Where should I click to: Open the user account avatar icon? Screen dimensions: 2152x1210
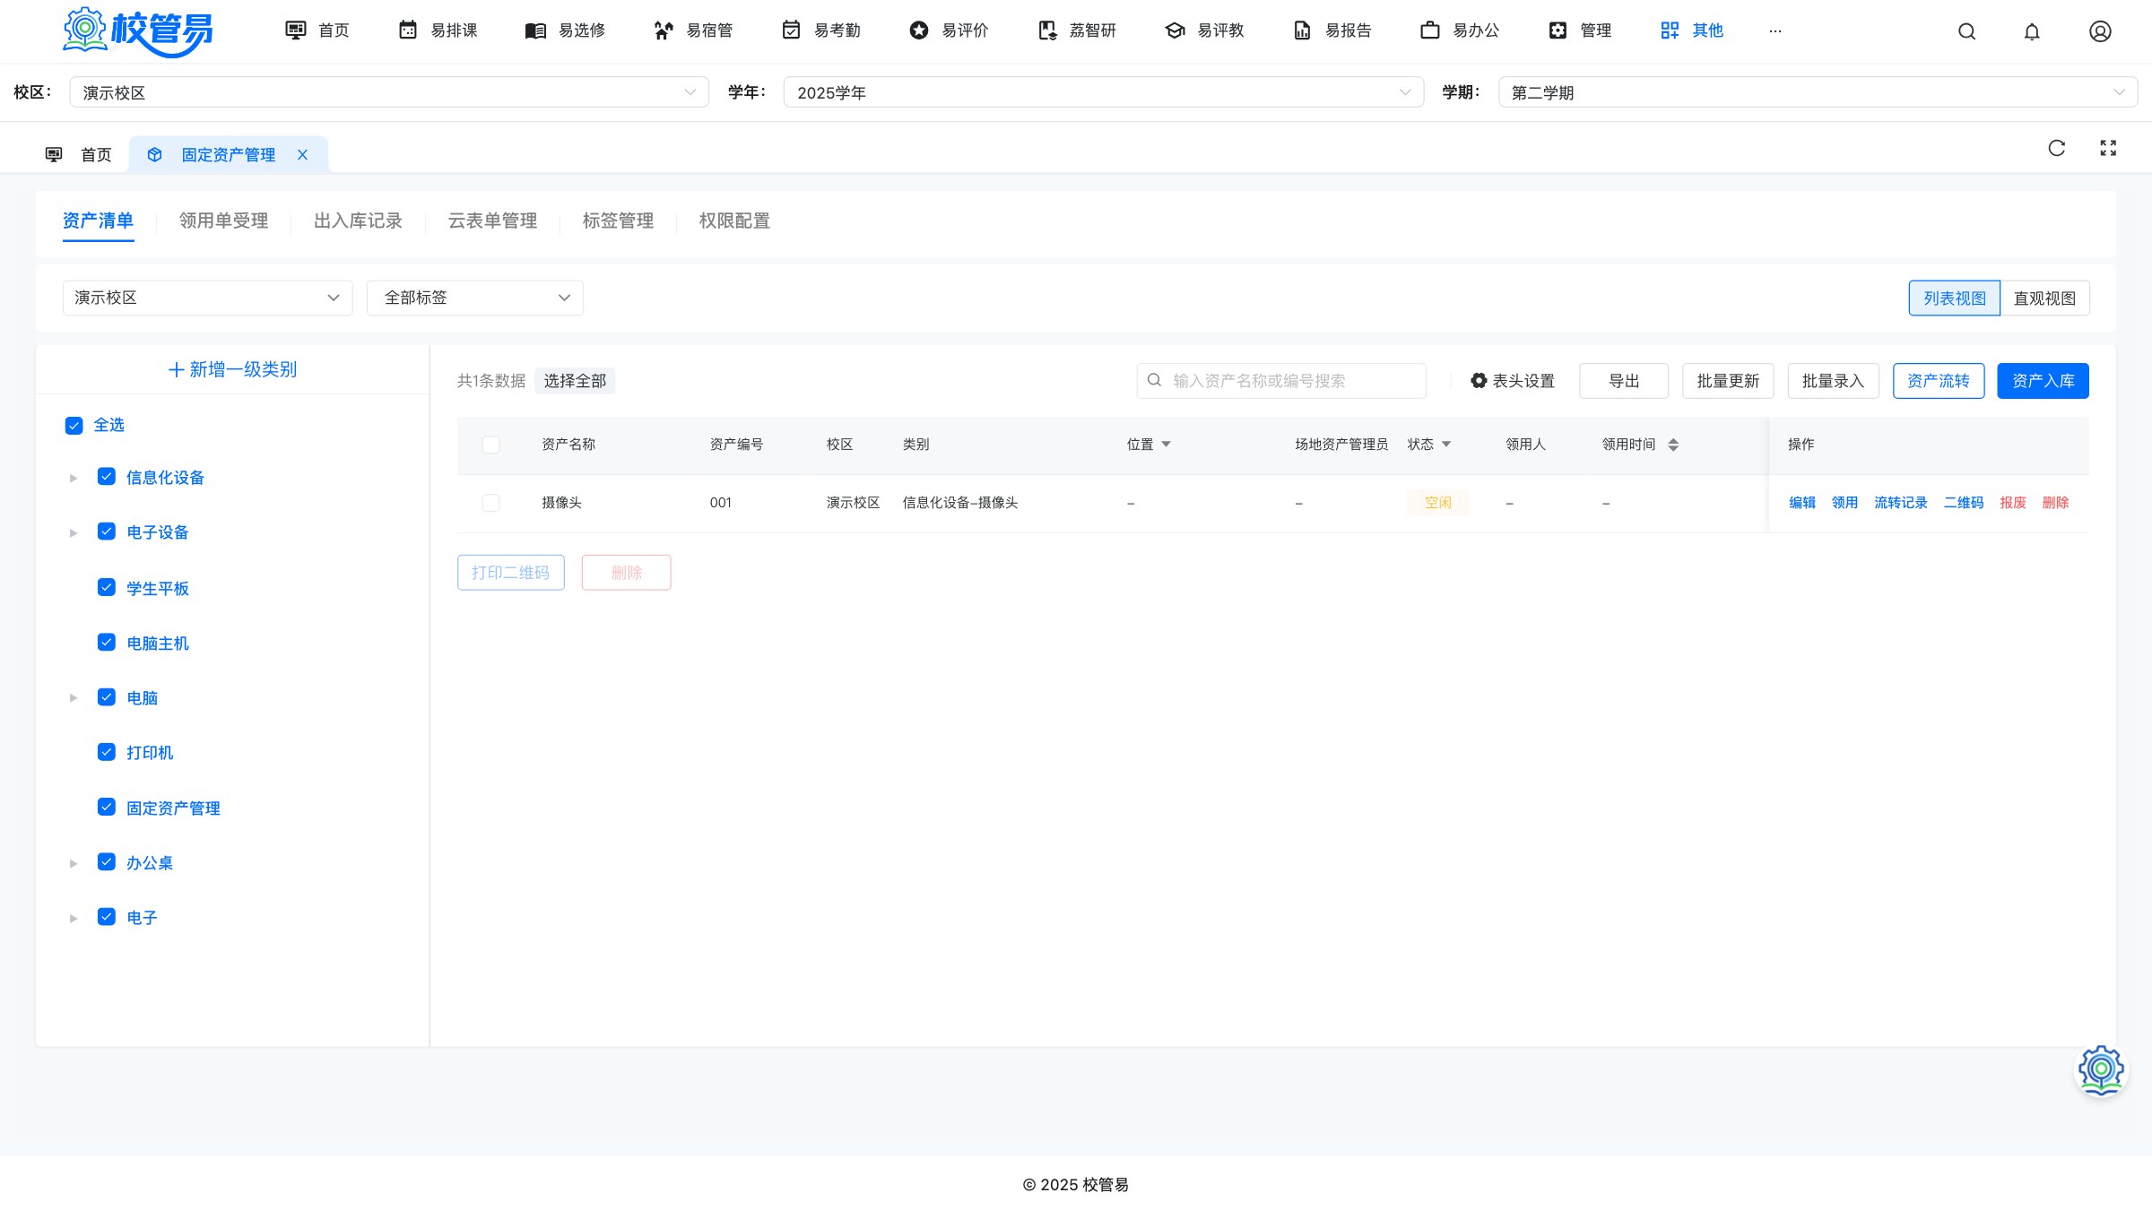click(2100, 31)
